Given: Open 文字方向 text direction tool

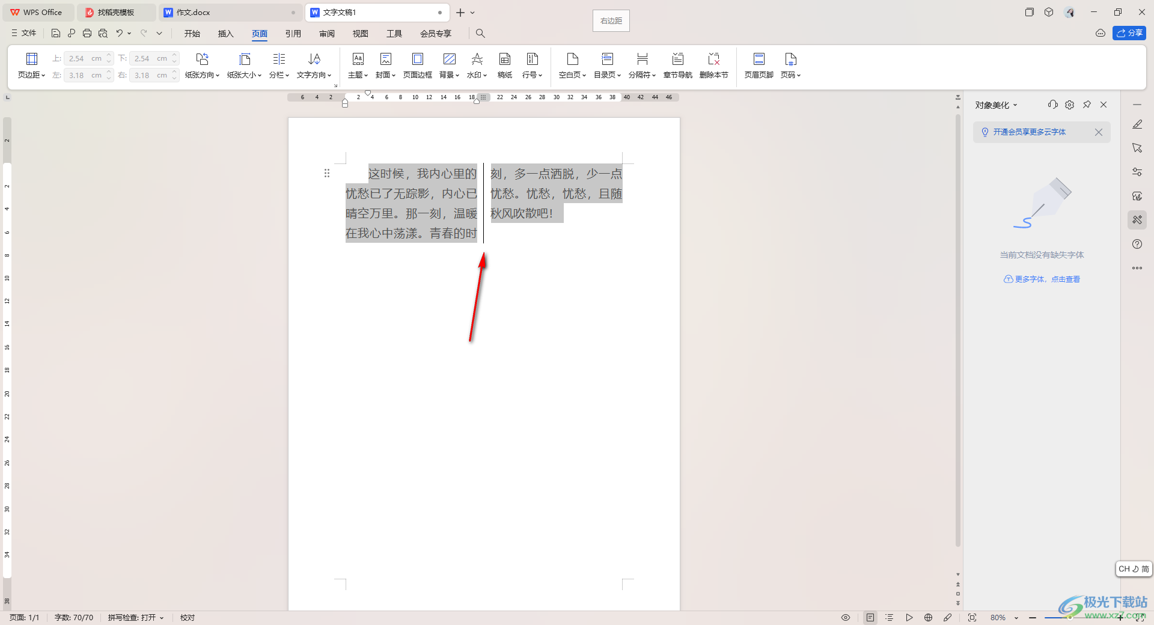Looking at the screenshot, I should (x=314, y=66).
